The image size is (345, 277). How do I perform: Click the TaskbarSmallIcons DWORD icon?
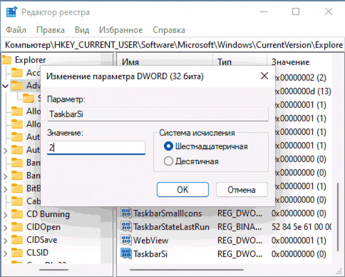pyautogui.click(x=126, y=213)
